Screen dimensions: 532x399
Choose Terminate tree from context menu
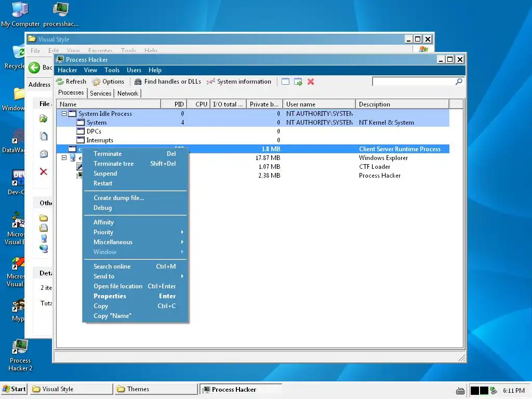tap(135, 164)
